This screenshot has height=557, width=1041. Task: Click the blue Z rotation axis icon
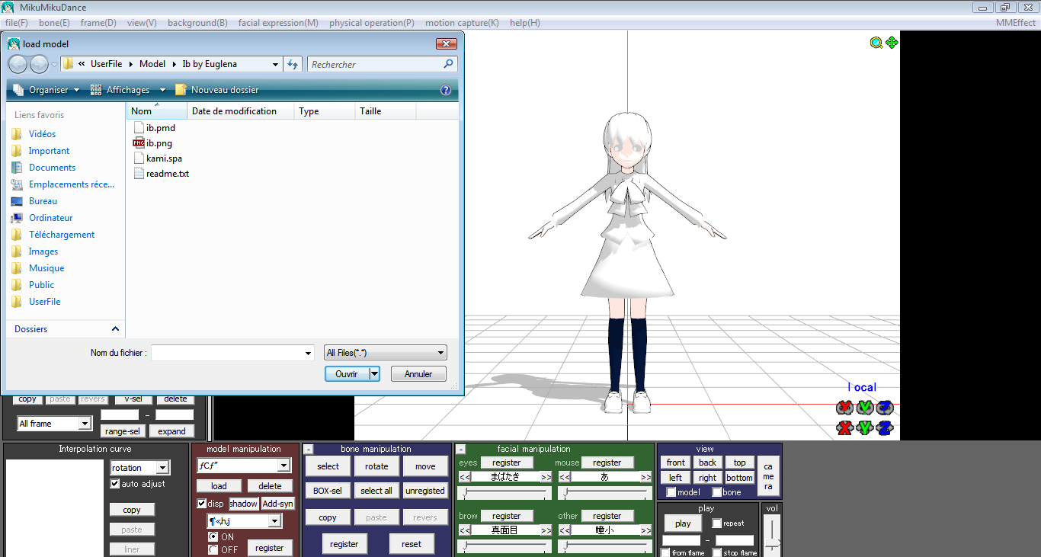click(x=884, y=408)
